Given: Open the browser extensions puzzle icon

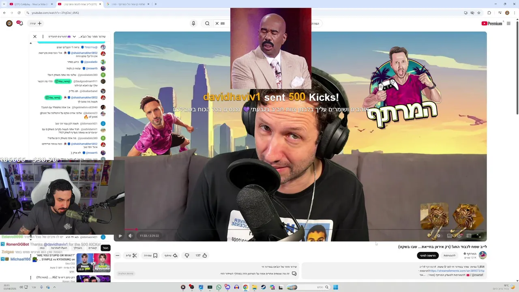Looking at the screenshot, I should 489,13.
